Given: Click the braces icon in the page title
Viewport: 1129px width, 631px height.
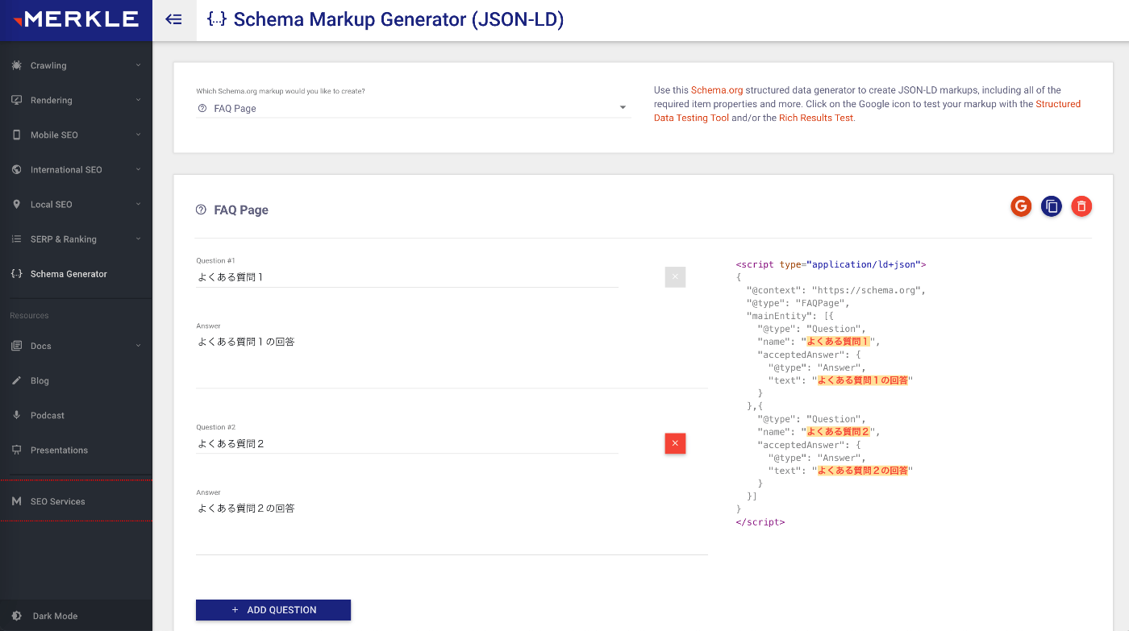Looking at the screenshot, I should click(x=216, y=19).
